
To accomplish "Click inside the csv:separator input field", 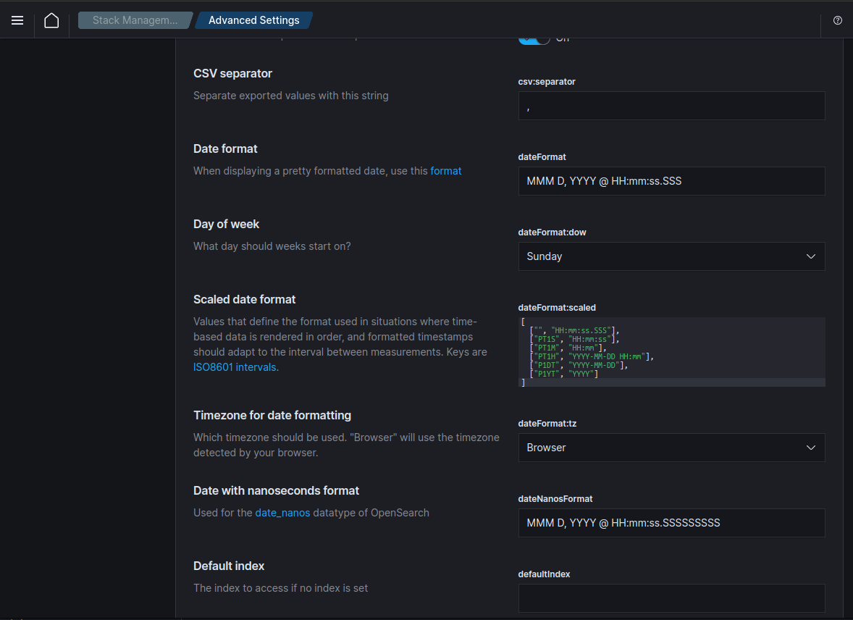I will (671, 105).
